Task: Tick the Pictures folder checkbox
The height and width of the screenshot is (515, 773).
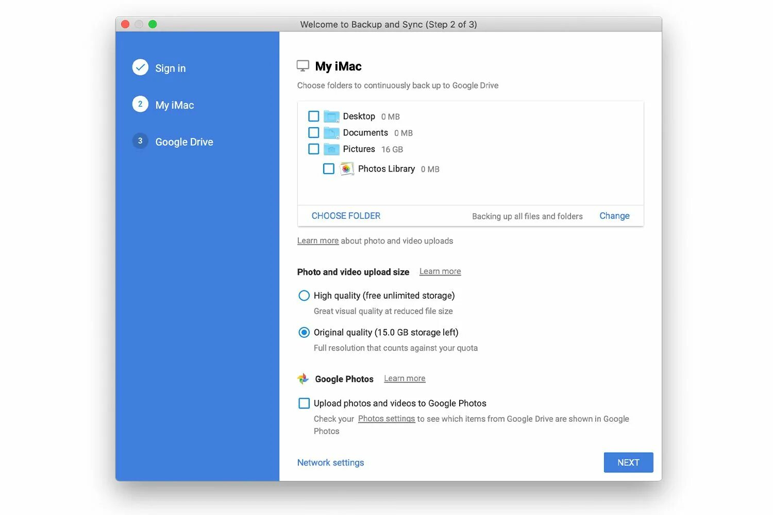Action: 313,149
